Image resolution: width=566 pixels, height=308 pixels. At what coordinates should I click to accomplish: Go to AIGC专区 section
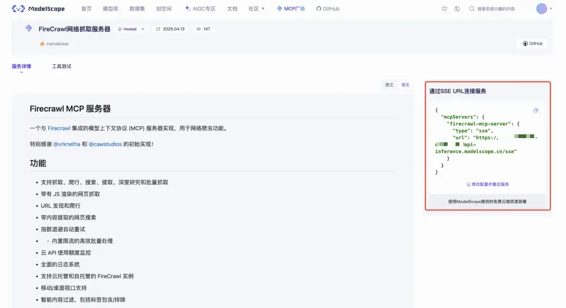pos(200,9)
